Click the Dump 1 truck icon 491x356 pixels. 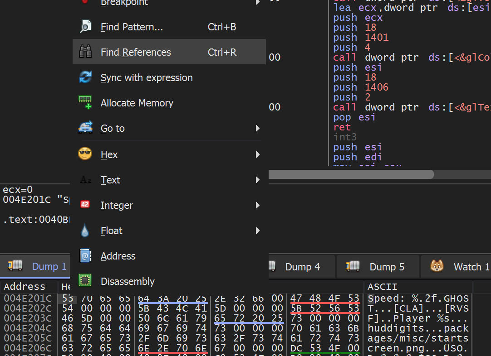pyautogui.click(x=15, y=266)
